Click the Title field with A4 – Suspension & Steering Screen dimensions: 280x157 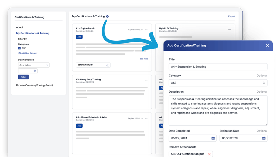(218, 67)
